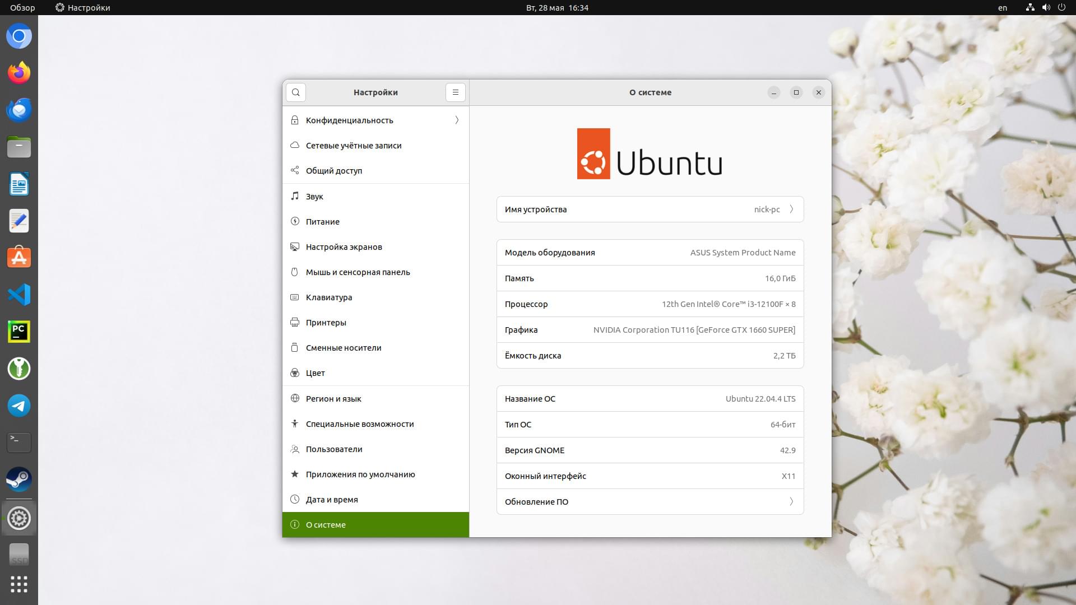
Task: Click the info icon beside О системе
Action: point(295,524)
